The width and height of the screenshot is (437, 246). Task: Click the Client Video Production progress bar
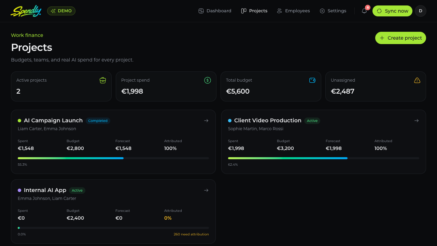(x=324, y=158)
